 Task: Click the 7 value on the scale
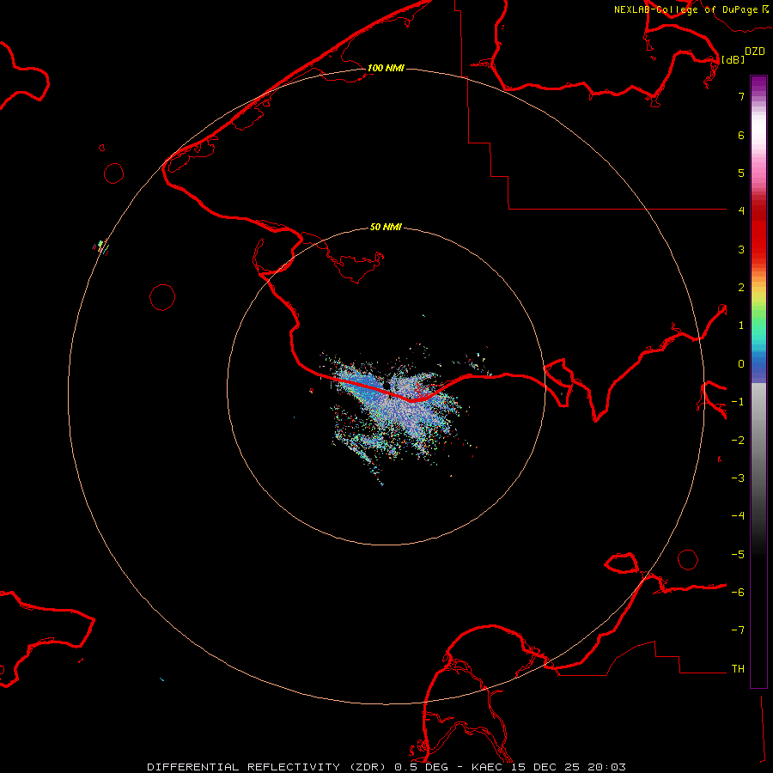tap(741, 96)
